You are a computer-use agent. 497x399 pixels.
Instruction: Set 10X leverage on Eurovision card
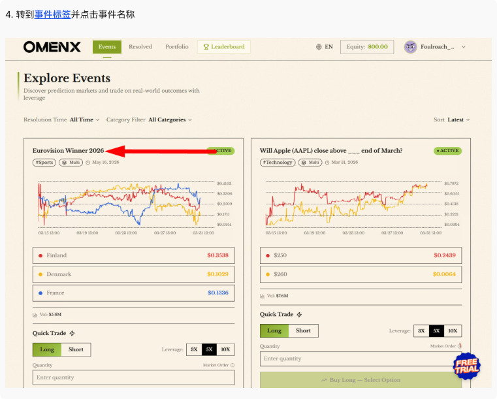click(x=225, y=349)
